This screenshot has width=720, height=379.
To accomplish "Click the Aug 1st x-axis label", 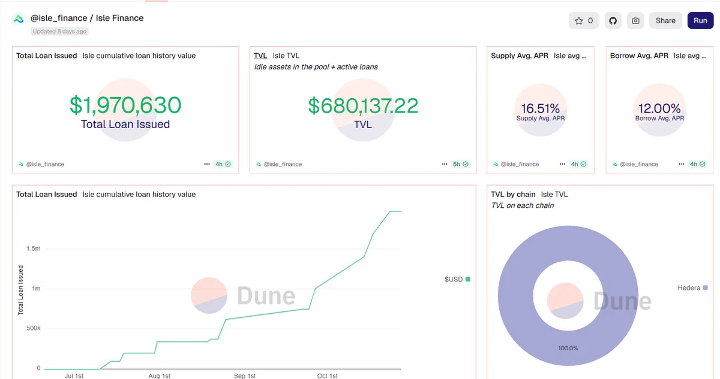I will tap(160, 375).
